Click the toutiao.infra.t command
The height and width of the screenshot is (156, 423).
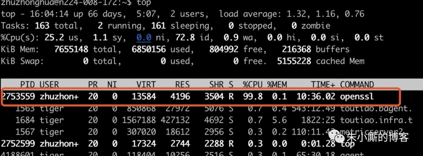pos(376,120)
